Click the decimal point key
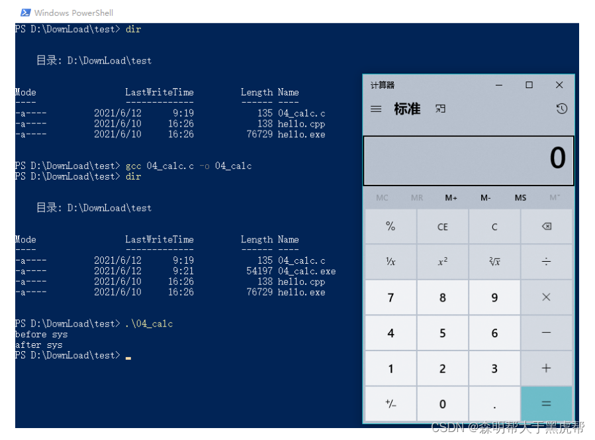595x440 pixels. (x=494, y=404)
